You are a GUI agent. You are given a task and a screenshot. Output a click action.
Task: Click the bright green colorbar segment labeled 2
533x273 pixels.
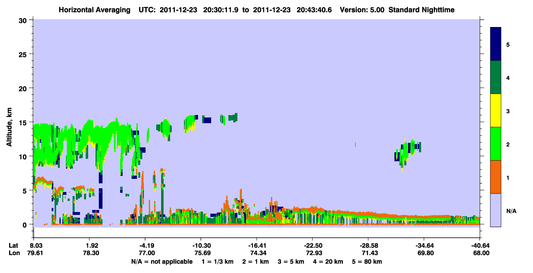click(x=496, y=144)
